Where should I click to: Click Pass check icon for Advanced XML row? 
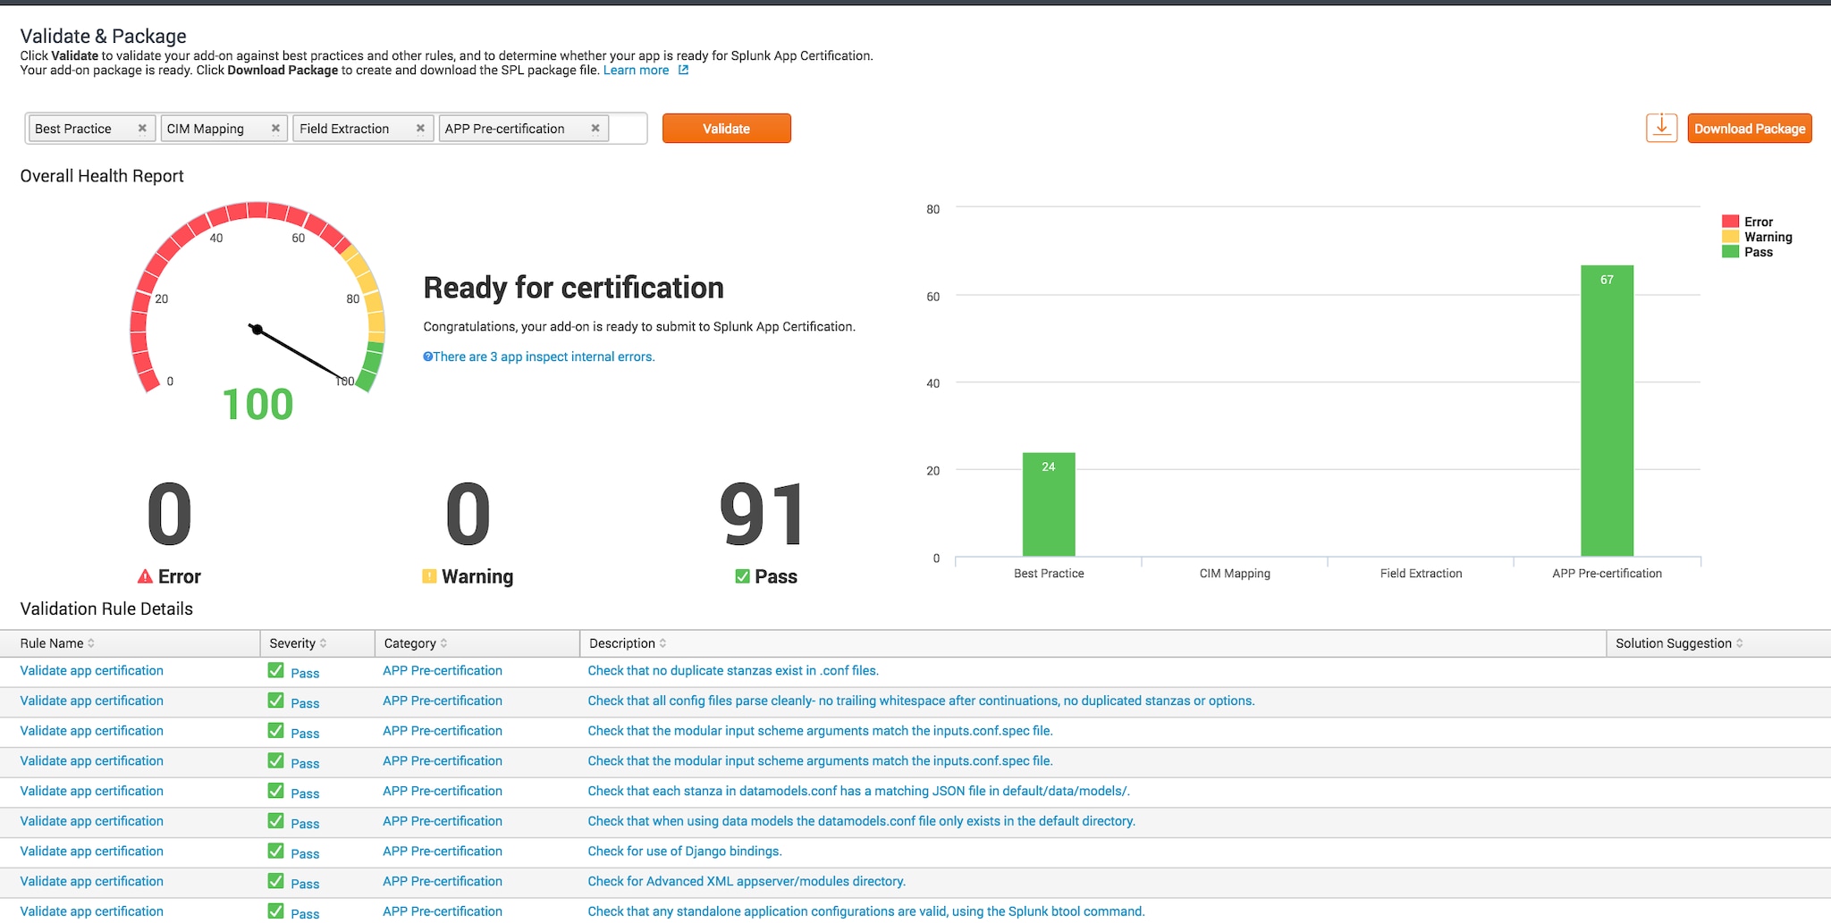coord(275,881)
